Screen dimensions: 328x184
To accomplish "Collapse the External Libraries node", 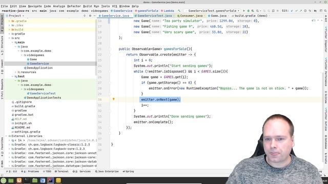I will click(x=6, y=136).
